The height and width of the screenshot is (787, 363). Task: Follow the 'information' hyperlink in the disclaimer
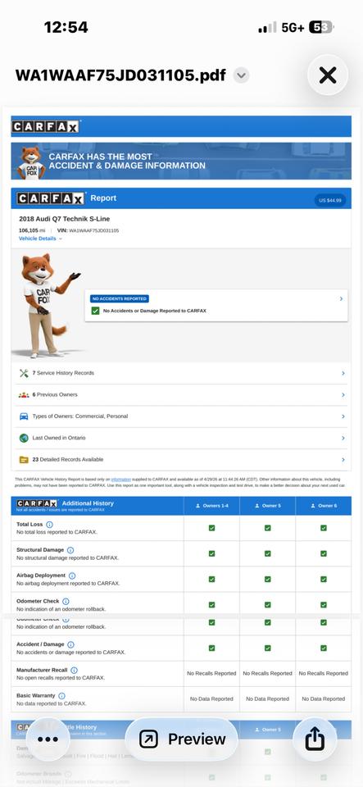click(x=120, y=480)
